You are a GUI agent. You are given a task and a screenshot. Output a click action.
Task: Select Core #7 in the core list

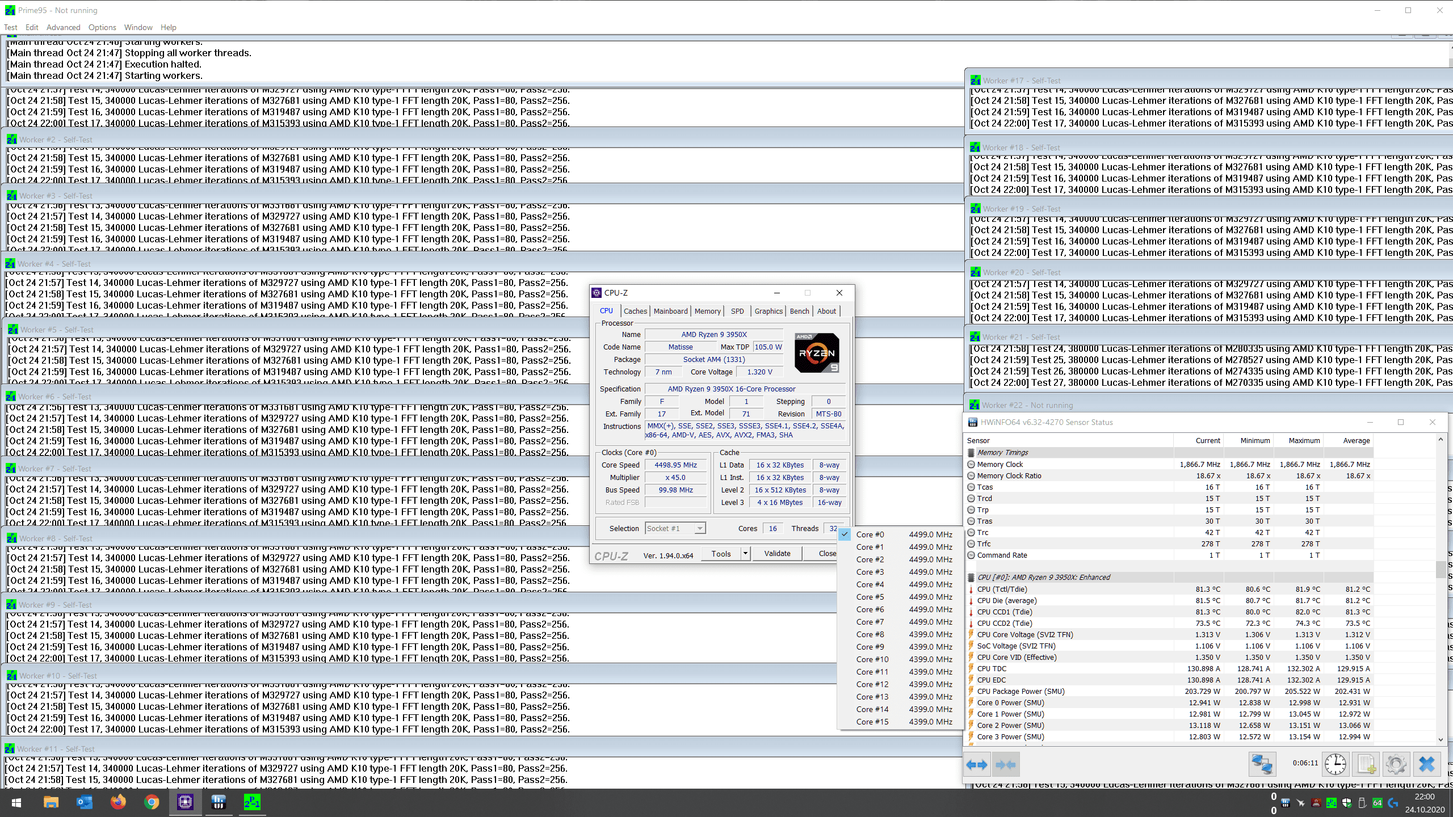(900, 622)
